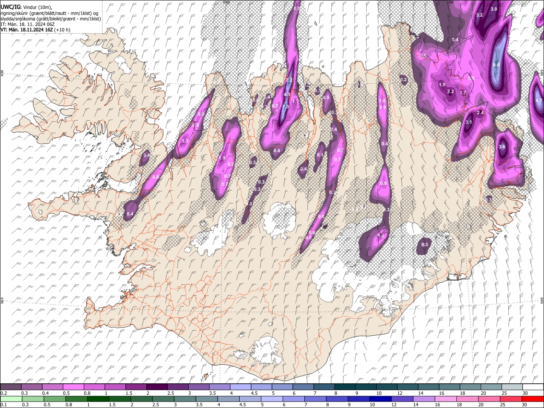Click the 3.0 precipitation value on map
This screenshot has height=408, width=544.
(494, 9)
